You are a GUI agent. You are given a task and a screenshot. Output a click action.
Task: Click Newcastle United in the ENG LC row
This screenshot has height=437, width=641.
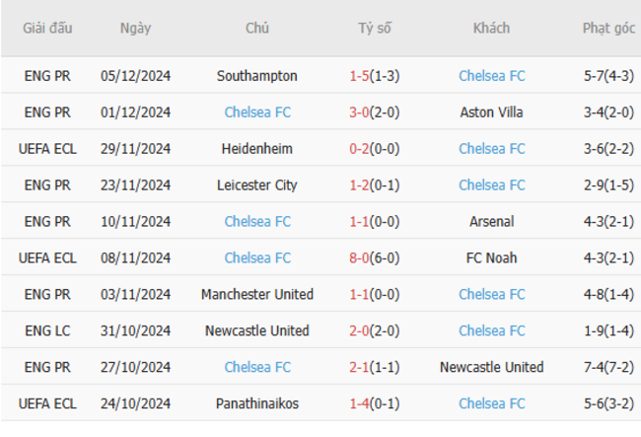coord(257,330)
